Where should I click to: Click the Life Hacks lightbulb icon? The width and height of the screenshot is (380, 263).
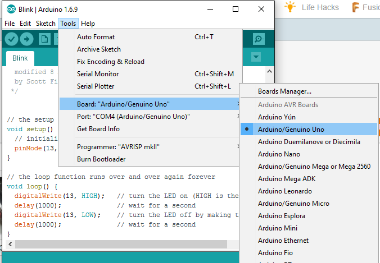tap(290, 7)
